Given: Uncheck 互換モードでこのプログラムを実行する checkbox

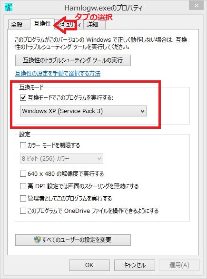Looking at the screenshot, I should click(23, 98).
